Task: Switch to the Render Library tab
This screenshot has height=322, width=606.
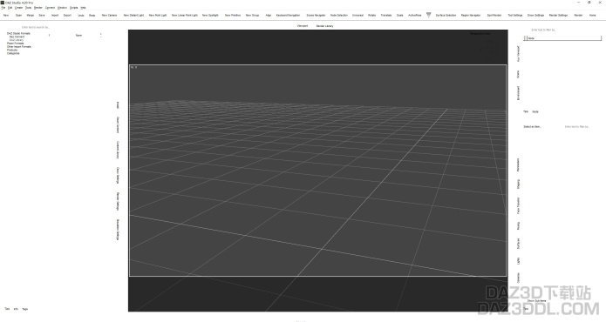Action: click(x=324, y=26)
